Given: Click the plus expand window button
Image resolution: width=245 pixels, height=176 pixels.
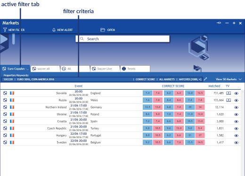Looking at the screenshot, I should (x=234, y=23).
